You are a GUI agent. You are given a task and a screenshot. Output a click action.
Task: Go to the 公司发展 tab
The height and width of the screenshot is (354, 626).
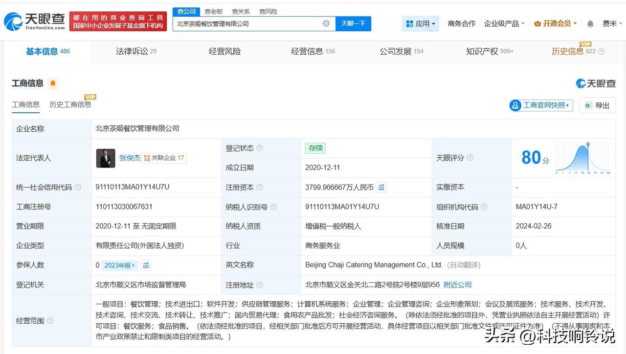[x=402, y=51]
